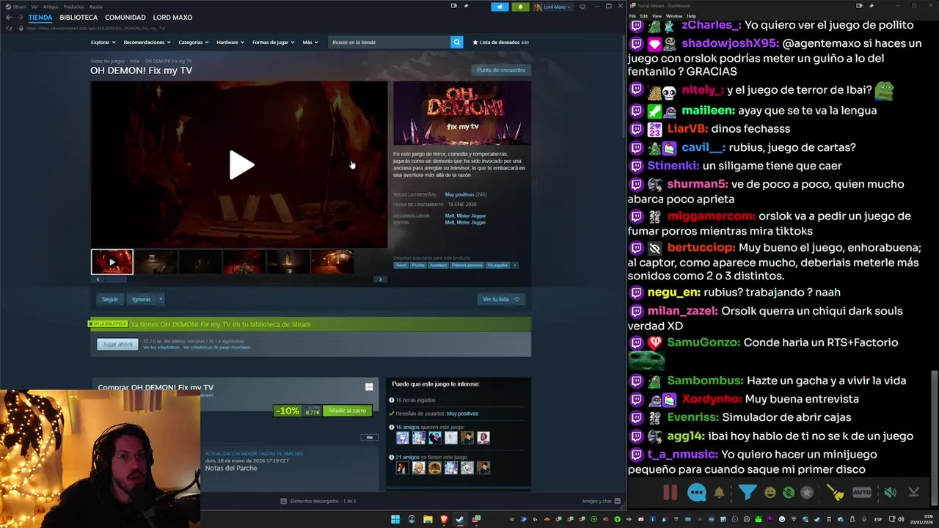The image size is (939, 528).
Task: Open Ver tus estadísticas link
Action: pyautogui.click(x=161, y=348)
